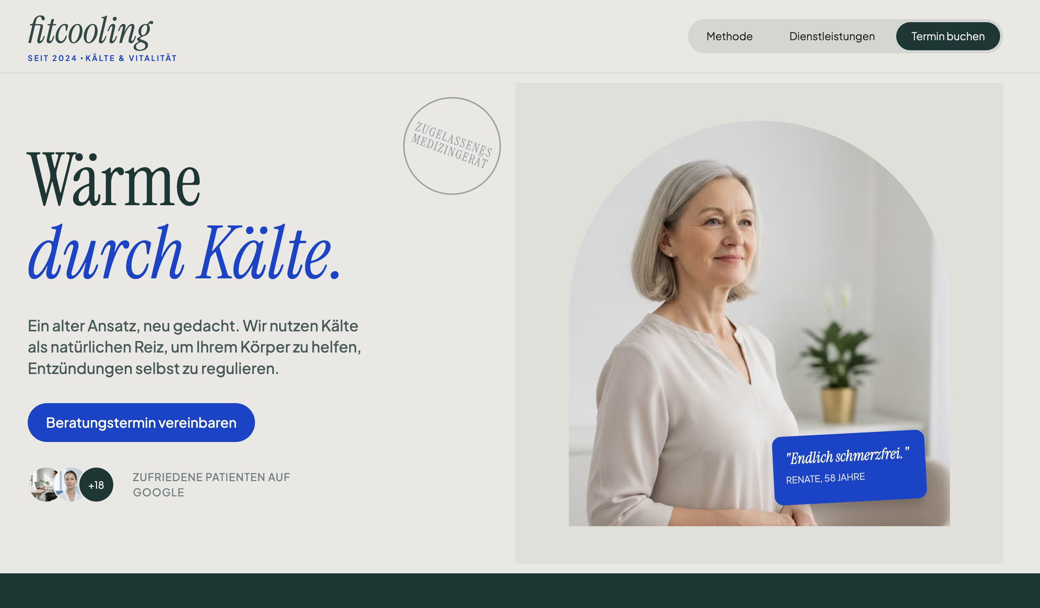Click the tagline Seit 2024 Kälte & Vitalität

coord(102,58)
